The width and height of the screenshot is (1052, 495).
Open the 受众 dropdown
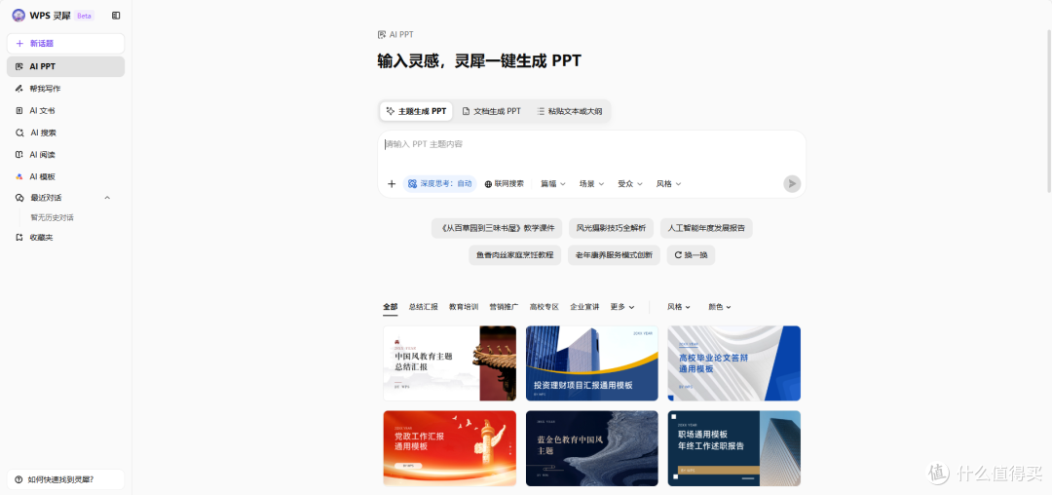coord(630,184)
